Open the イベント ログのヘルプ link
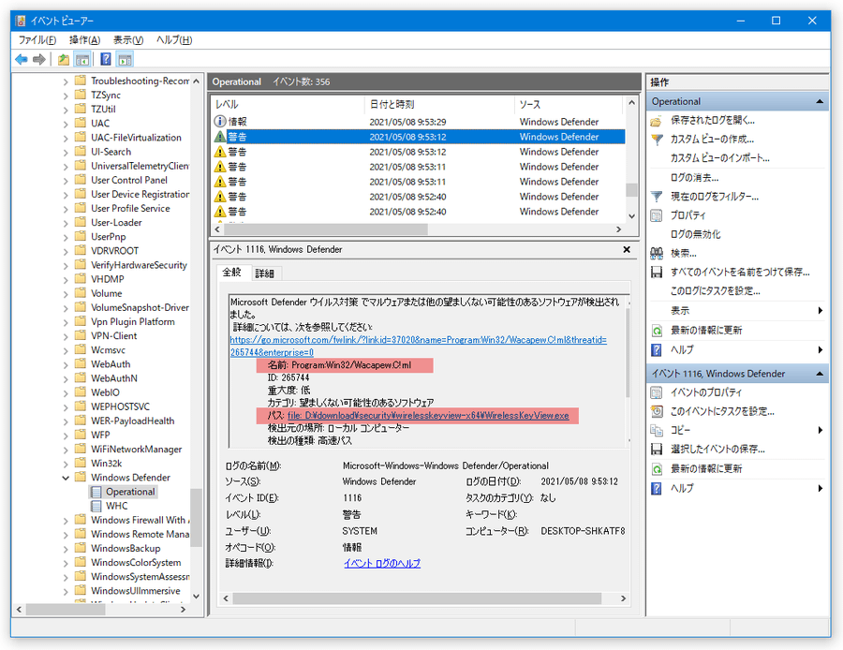843x650 pixels. tap(382, 563)
